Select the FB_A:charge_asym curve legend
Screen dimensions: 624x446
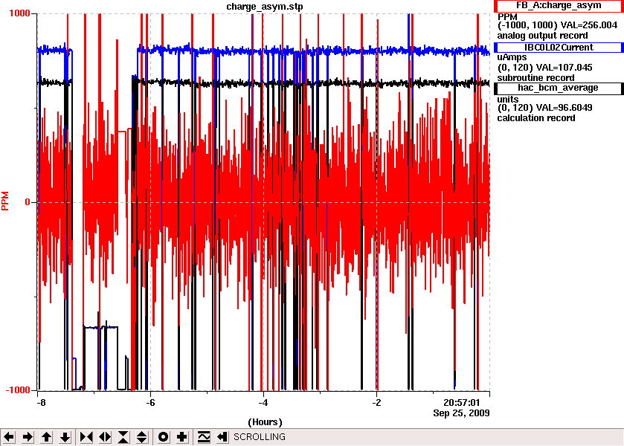click(x=559, y=6)
